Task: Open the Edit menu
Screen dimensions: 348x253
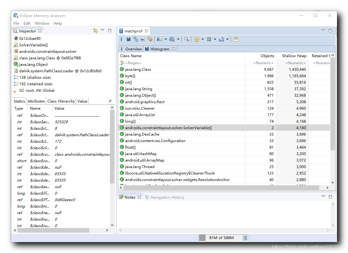Action: tap(27, 23)
